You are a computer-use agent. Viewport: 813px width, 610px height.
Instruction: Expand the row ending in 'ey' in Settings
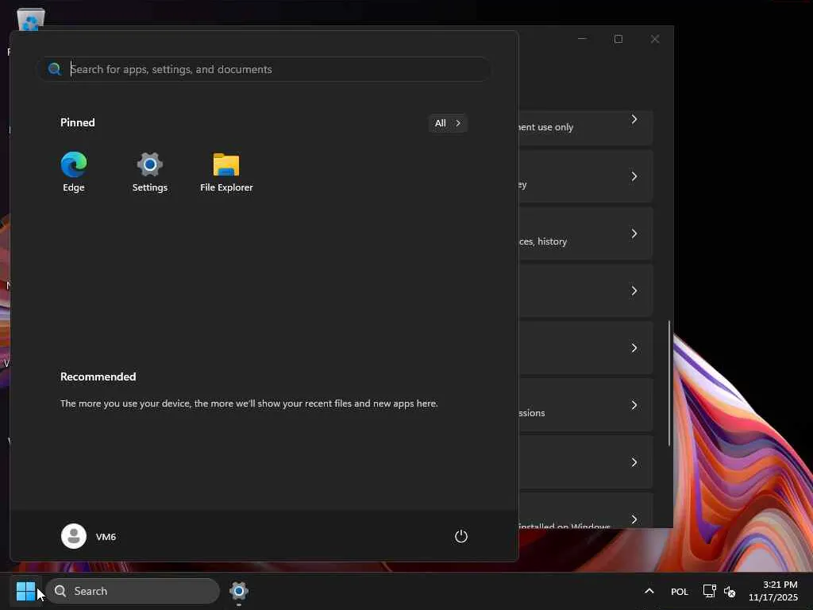tap(585, 176)
